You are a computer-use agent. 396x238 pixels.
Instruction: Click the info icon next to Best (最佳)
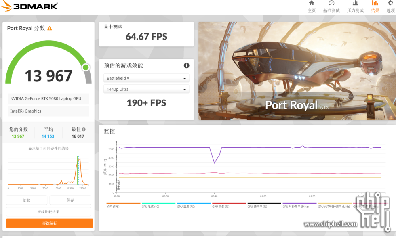tap(84, 129)
